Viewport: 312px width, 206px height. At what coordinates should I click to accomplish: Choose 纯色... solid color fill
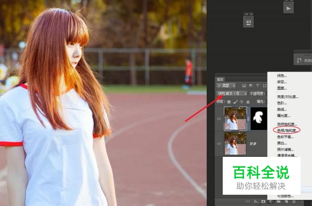point(282,76)
